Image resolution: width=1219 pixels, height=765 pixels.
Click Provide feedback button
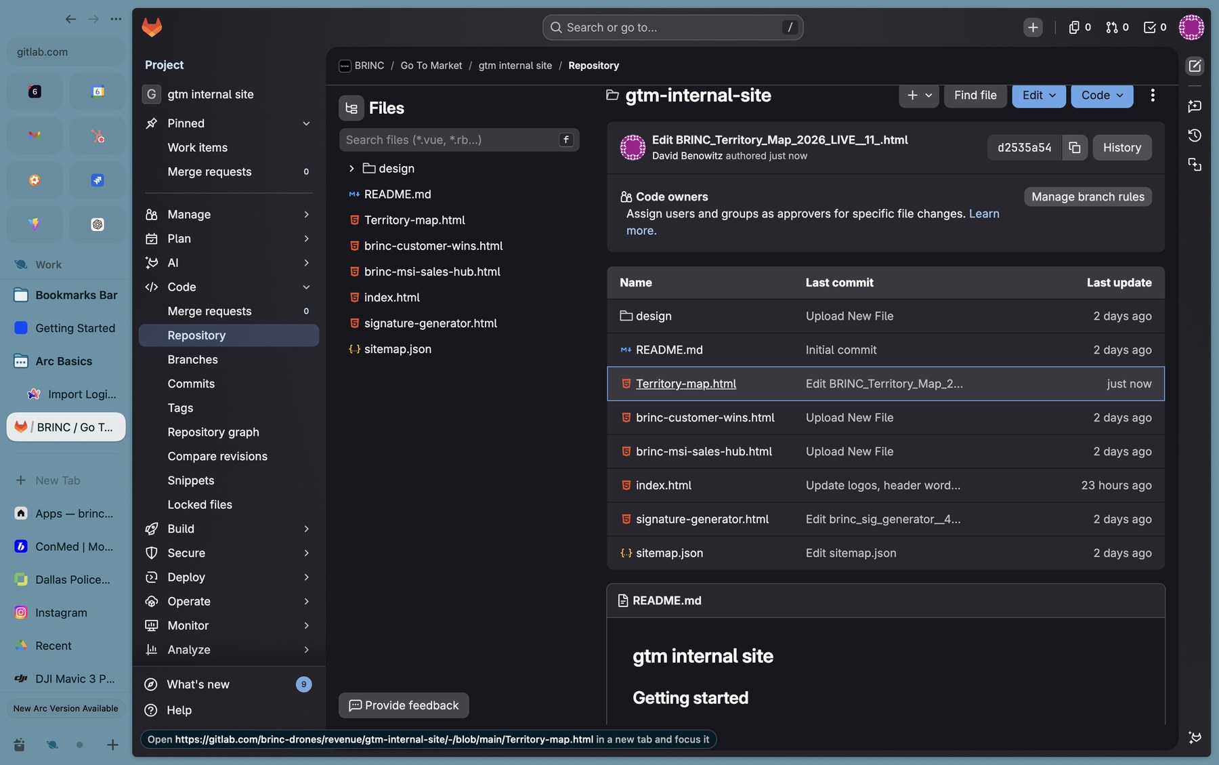pyautogui.click(x=404, y=705)
